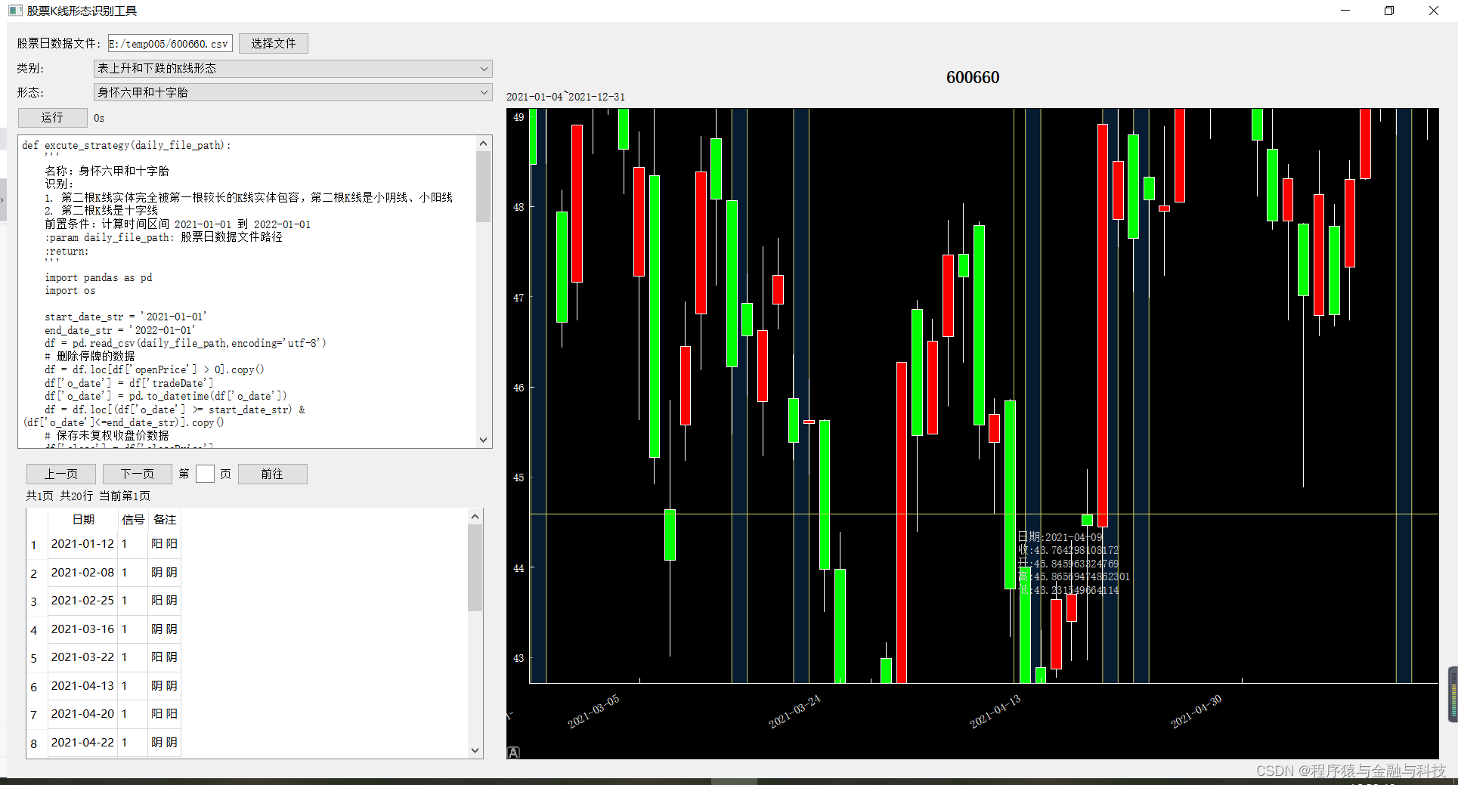Click the small A button below the chart

(513, 753)
